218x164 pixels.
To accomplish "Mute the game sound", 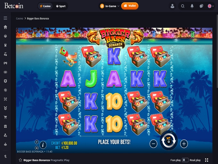I will coord(37,148).
